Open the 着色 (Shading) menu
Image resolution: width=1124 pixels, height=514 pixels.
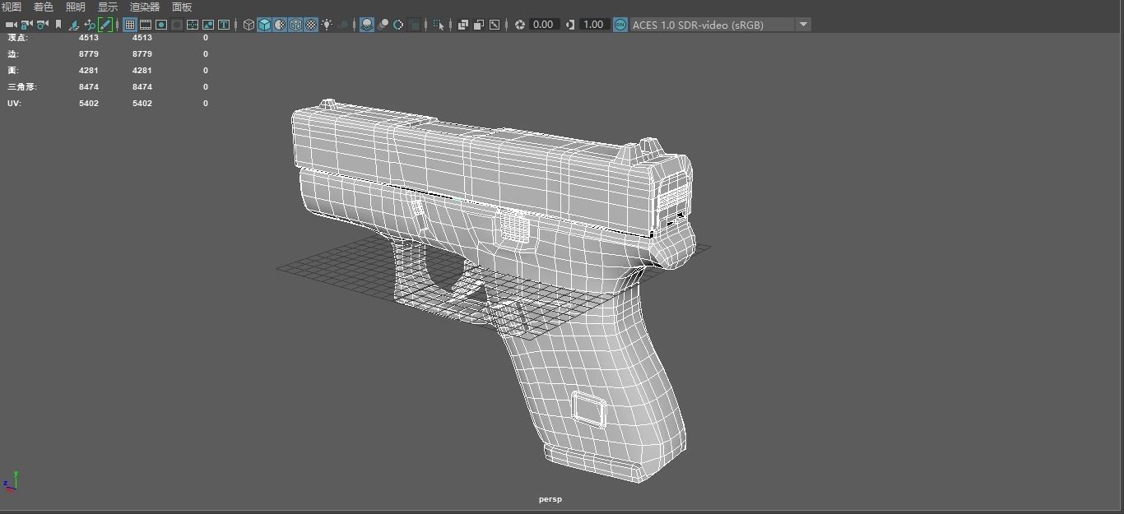click(44, 7)
